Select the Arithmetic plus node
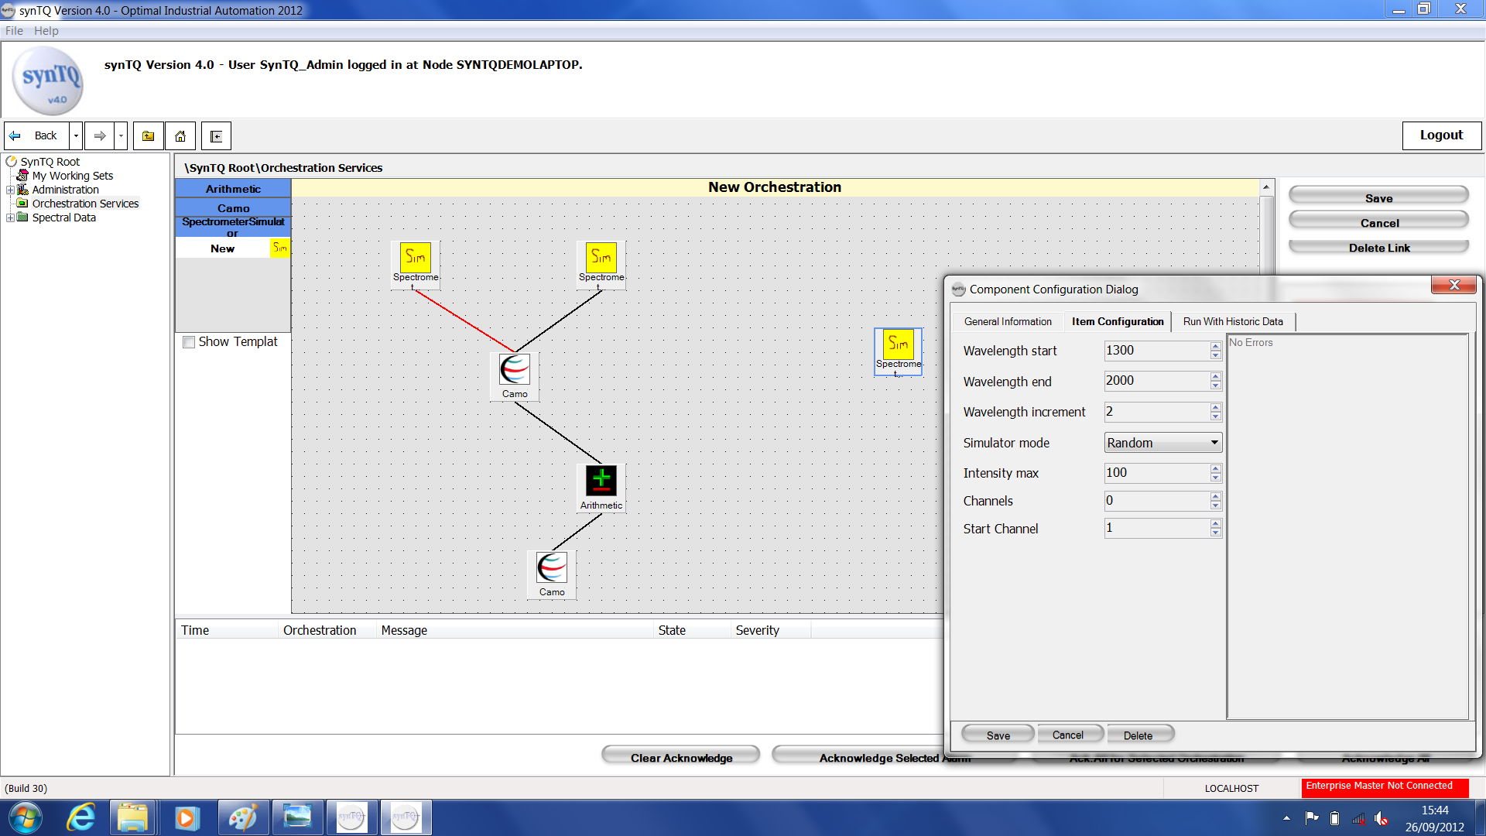Image resolution: width=1486 pixels, height=836 pixels. point(601,488)
